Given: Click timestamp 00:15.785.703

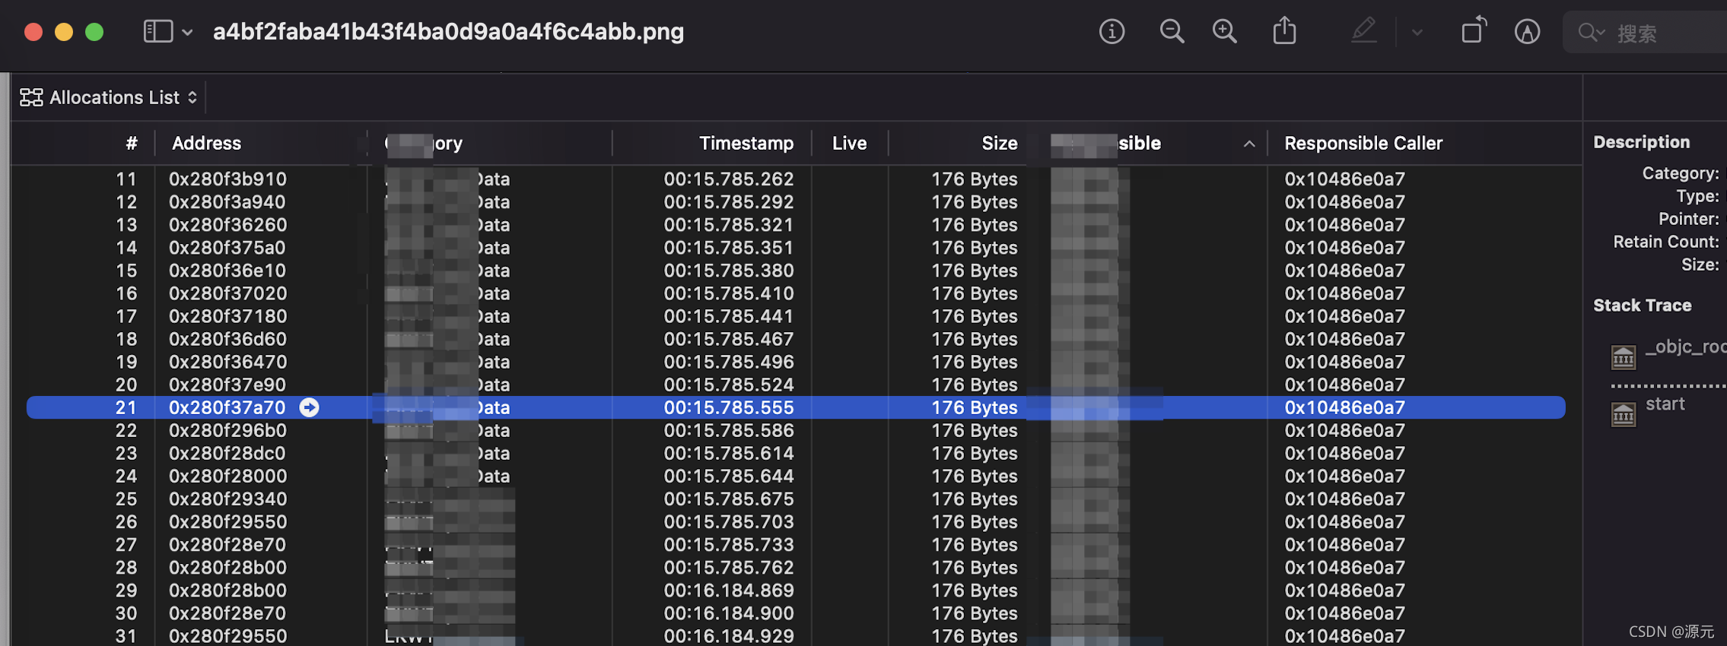Looking at the screenshot, I should click(x=728, y=522).
